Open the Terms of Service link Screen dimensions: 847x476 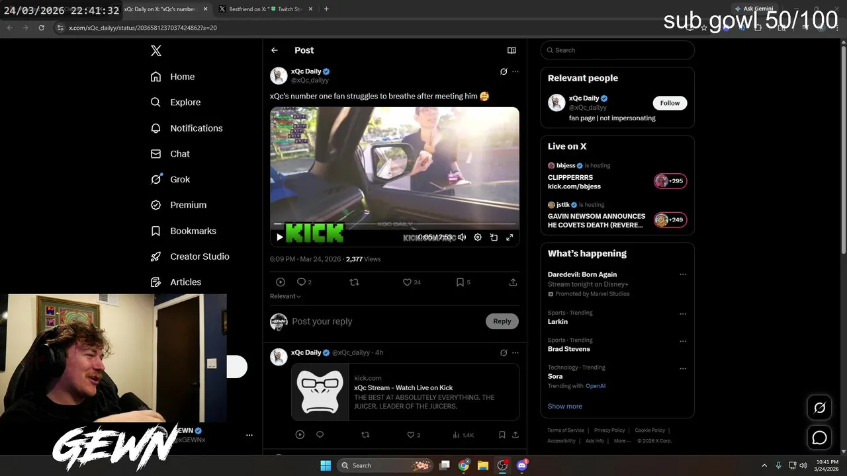click(x=566, y=430)
